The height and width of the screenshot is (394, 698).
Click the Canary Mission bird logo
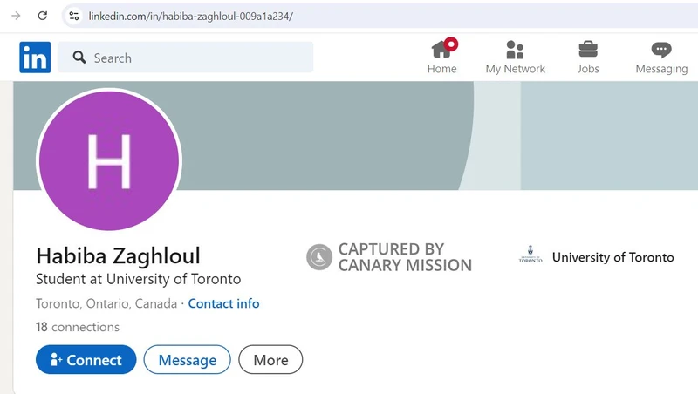click(x=319, y=257)
